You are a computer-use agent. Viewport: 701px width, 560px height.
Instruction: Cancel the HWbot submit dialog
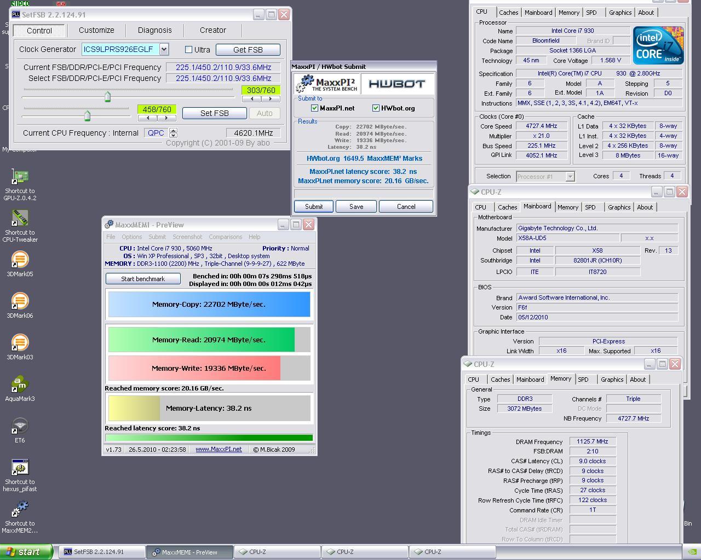406,207
